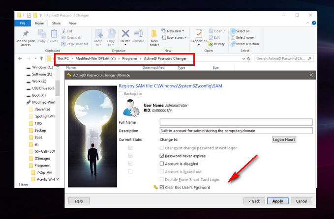Switch to View ribbon tab
The width and height of the screenshot is (334, 219).
click(x=73, y=23)
